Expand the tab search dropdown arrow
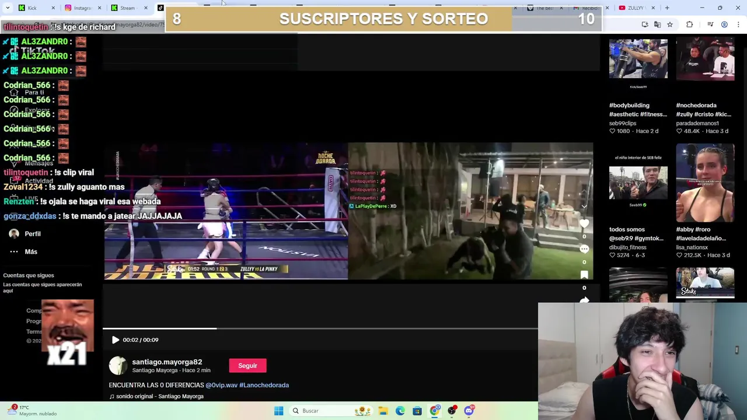 coord(7,8)
